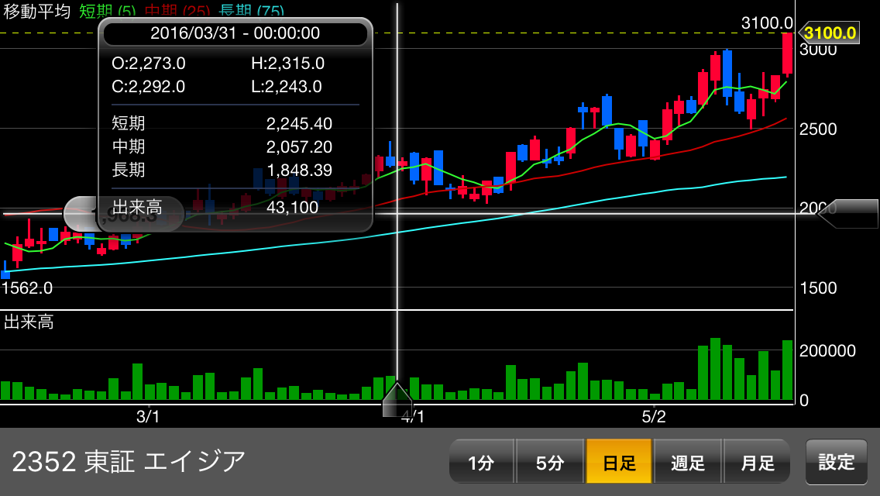This screenshot has height=496, width=880.
Task: Switch to 月足 monthly candles
Action: coord(757,463)
